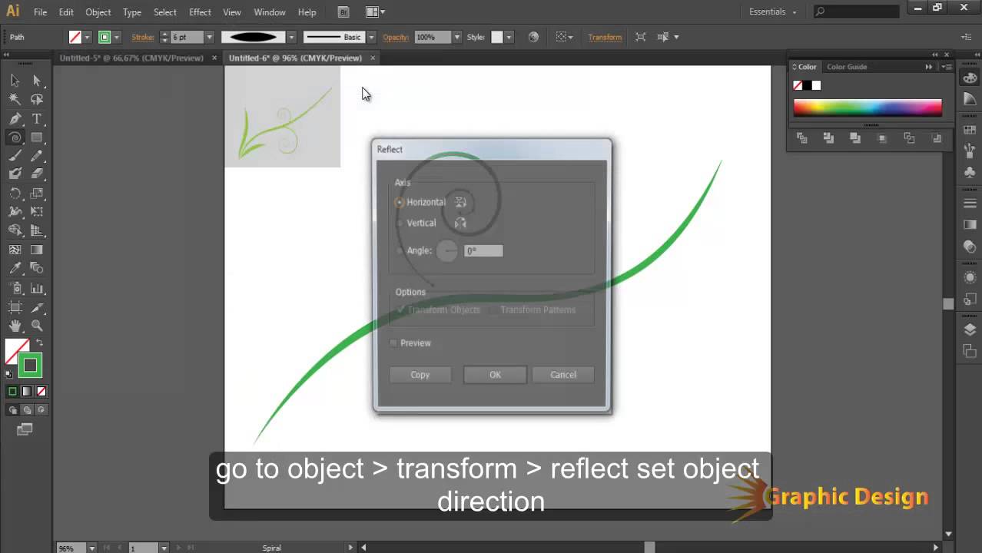Cancel the Reflect dialog
Viewport: 982px width, 553px height.
pos(562,375)
